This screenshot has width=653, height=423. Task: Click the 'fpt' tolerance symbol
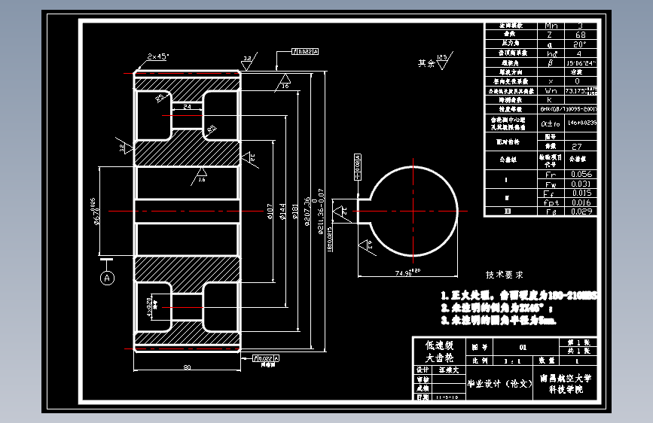(x=551, y=202)
